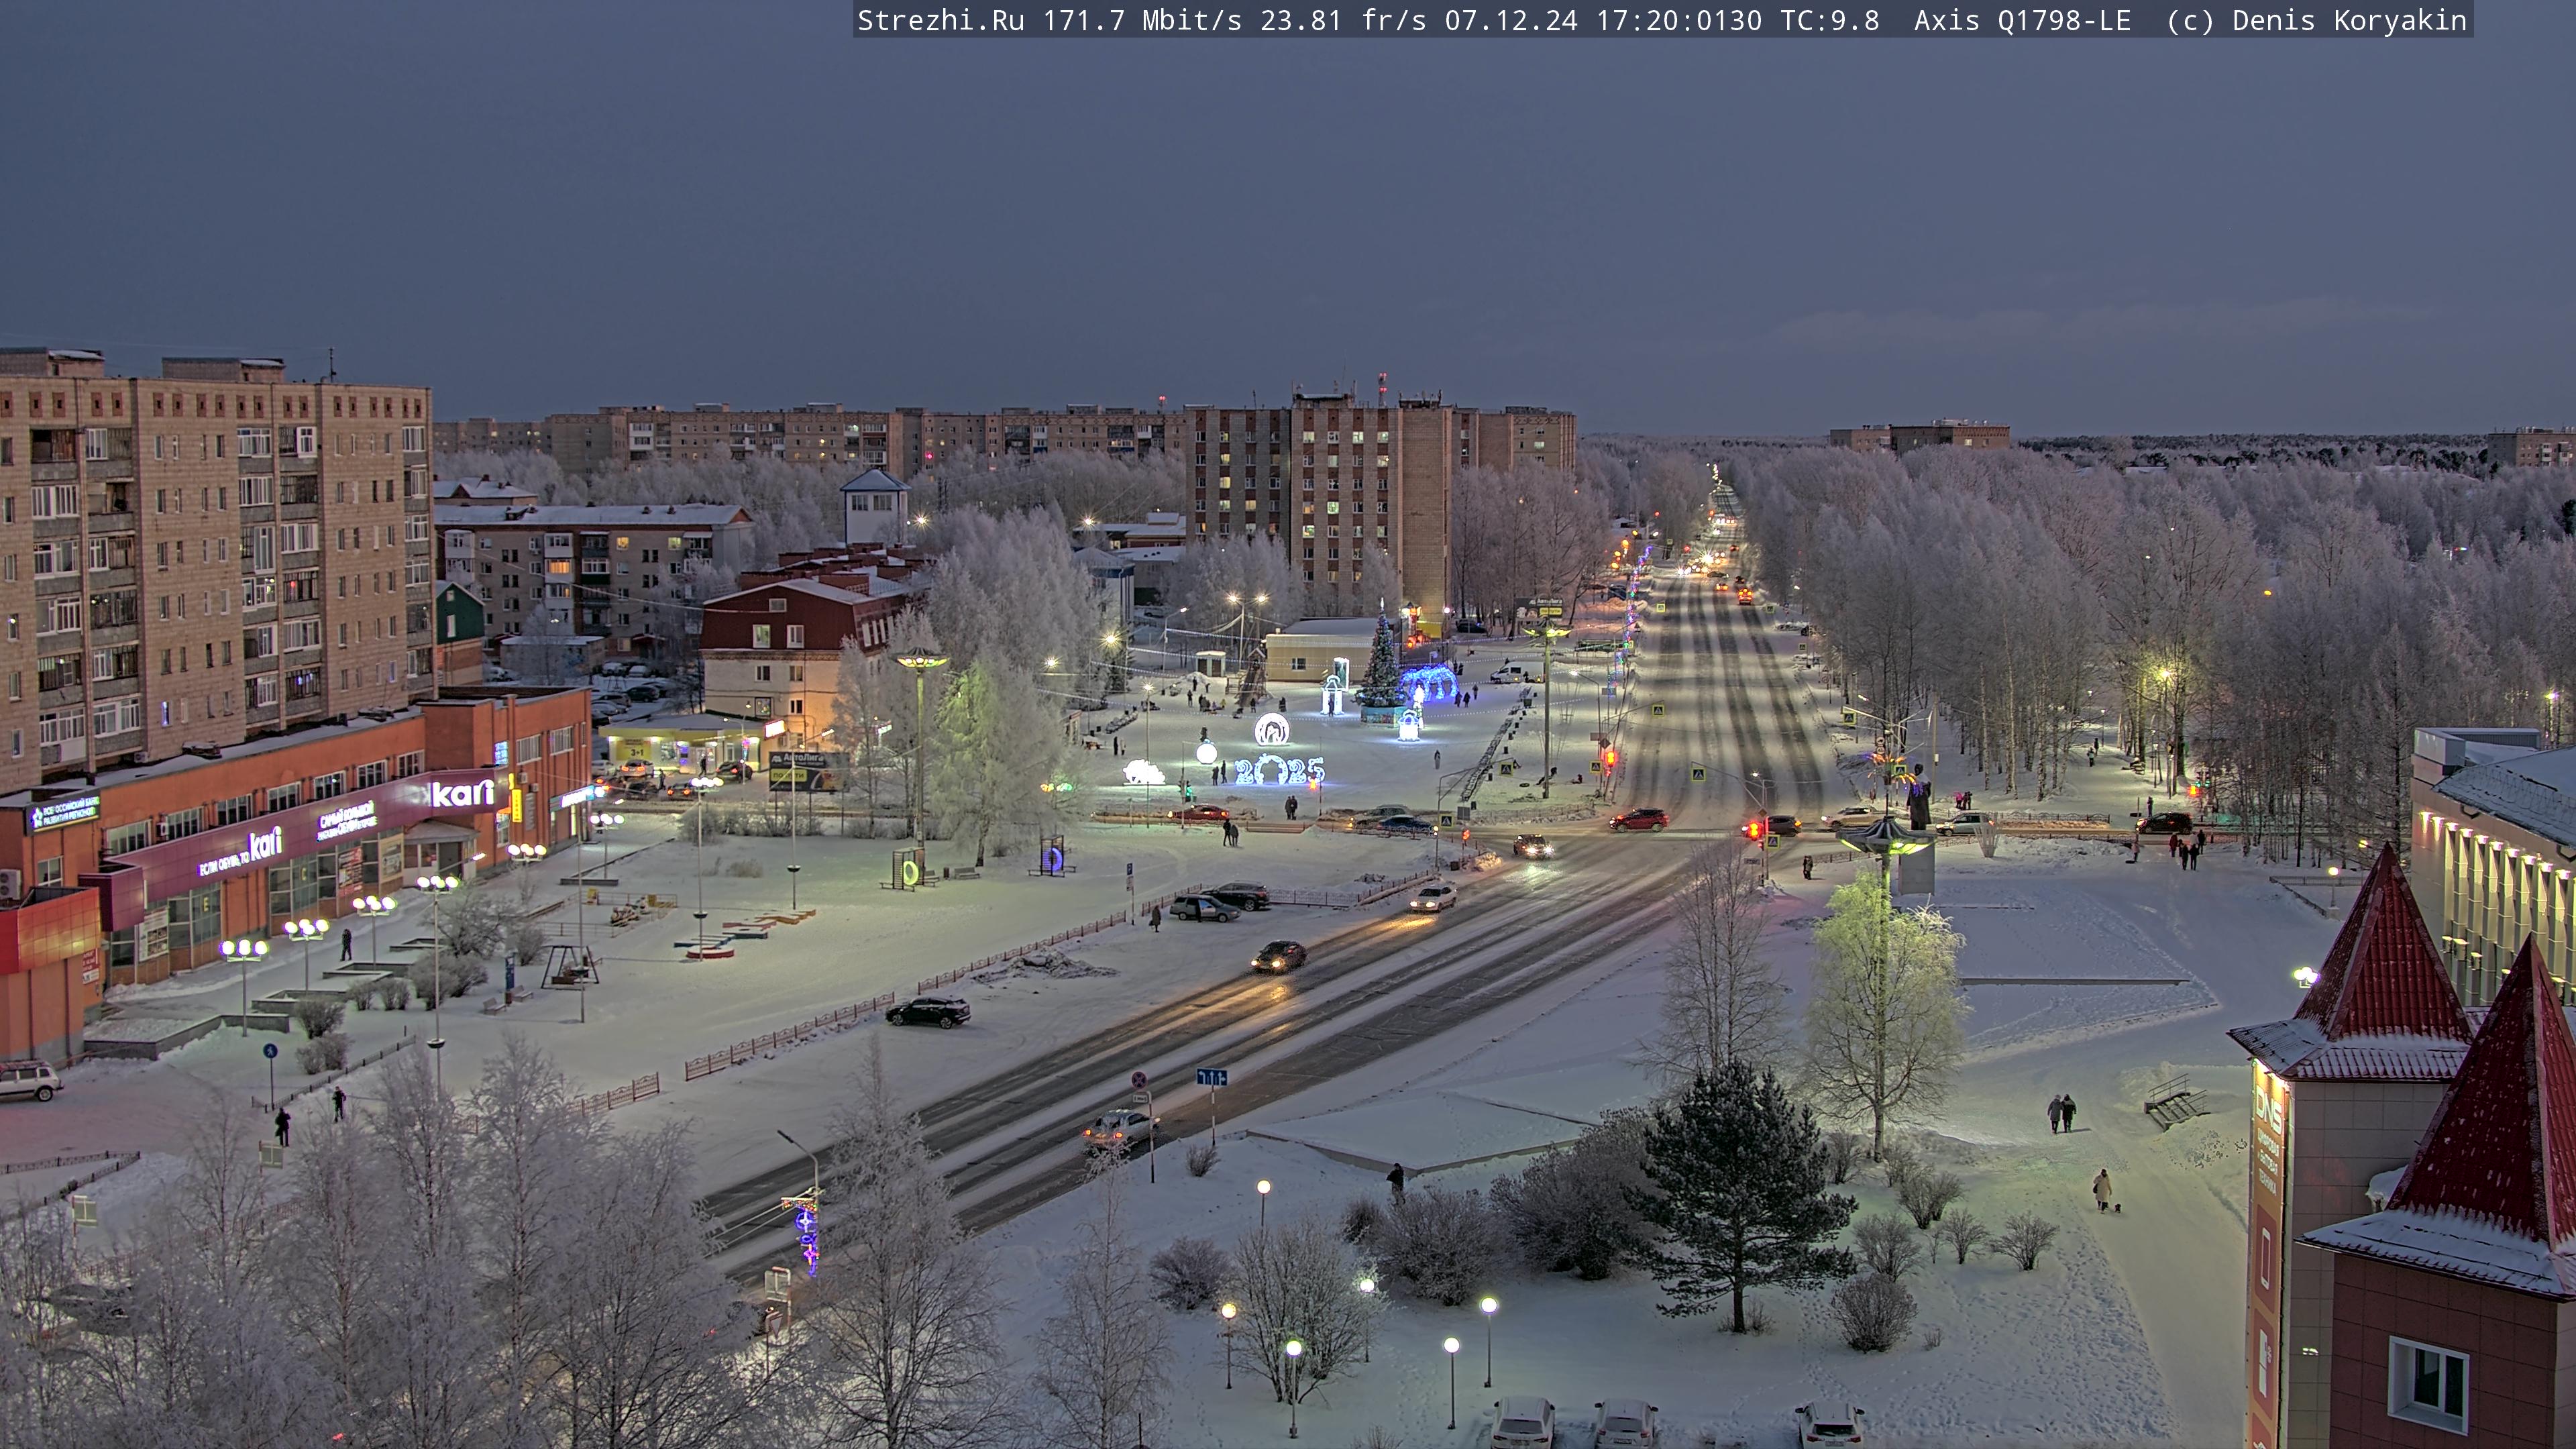This screenshot has height=1449, width=2576.
Task: Click the illuminated "2025" figure in the square
Action: pyautogui.click(x=1279, y=770)
